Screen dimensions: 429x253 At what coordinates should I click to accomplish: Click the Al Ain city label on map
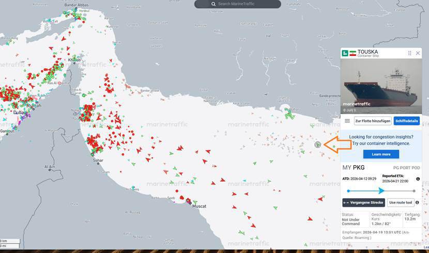[x=50, y=167]
